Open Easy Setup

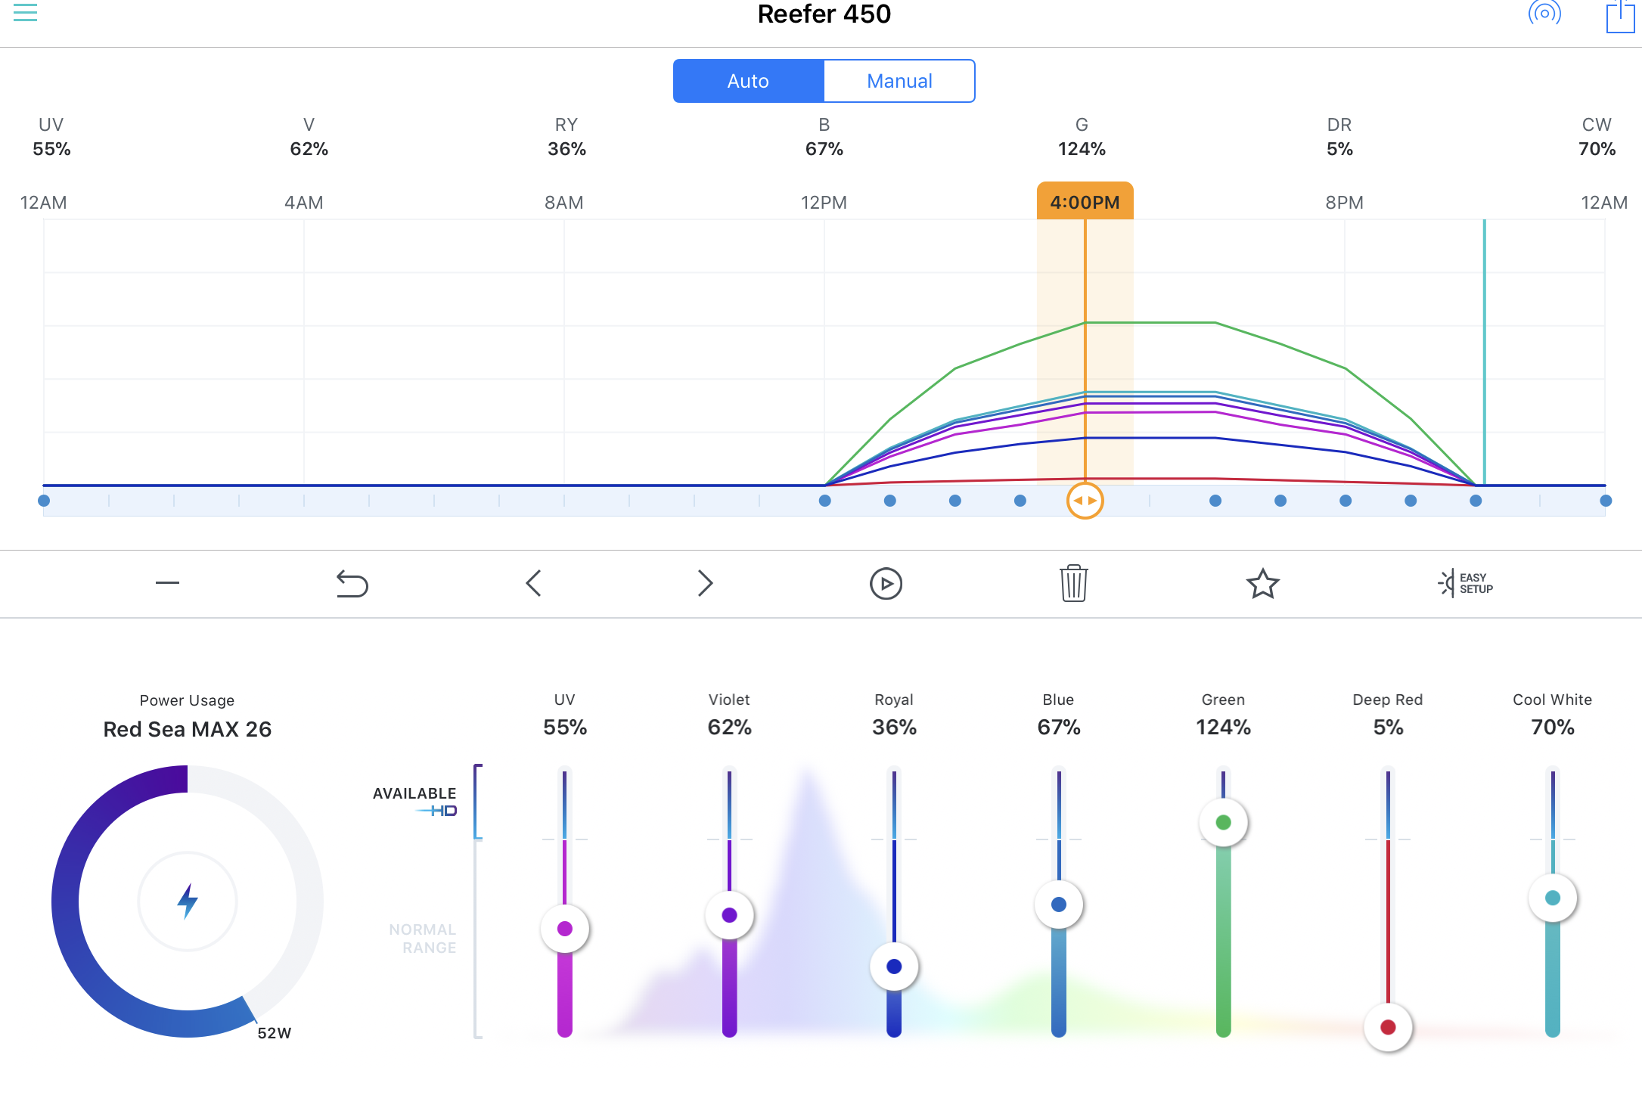[1465, 583]
